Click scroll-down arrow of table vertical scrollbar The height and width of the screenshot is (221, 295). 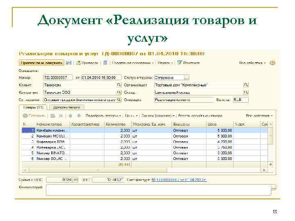point(270,165)
